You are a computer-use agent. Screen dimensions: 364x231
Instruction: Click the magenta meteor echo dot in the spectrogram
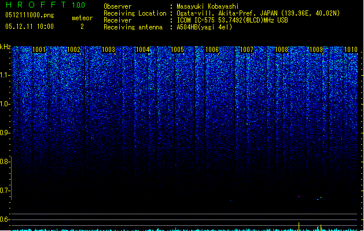[299, 196]
